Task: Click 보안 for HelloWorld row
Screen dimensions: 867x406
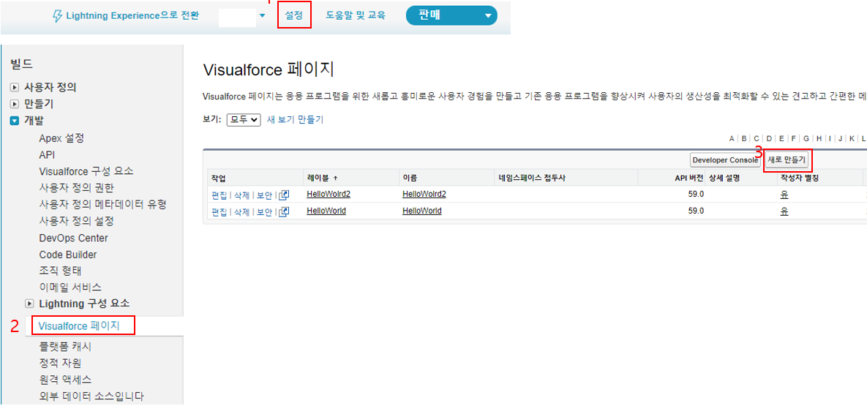Action: click(x=265, y=211)
